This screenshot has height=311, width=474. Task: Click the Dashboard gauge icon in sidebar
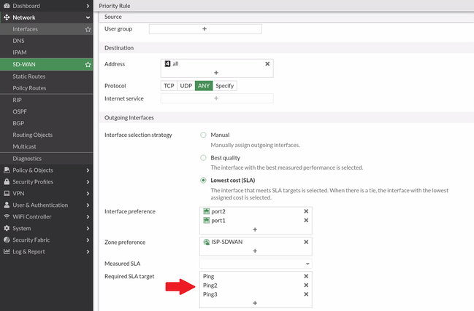click(x=7, y=6)
